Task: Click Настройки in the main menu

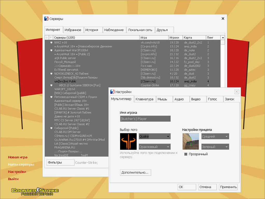Action: click(x=17, y=171)
